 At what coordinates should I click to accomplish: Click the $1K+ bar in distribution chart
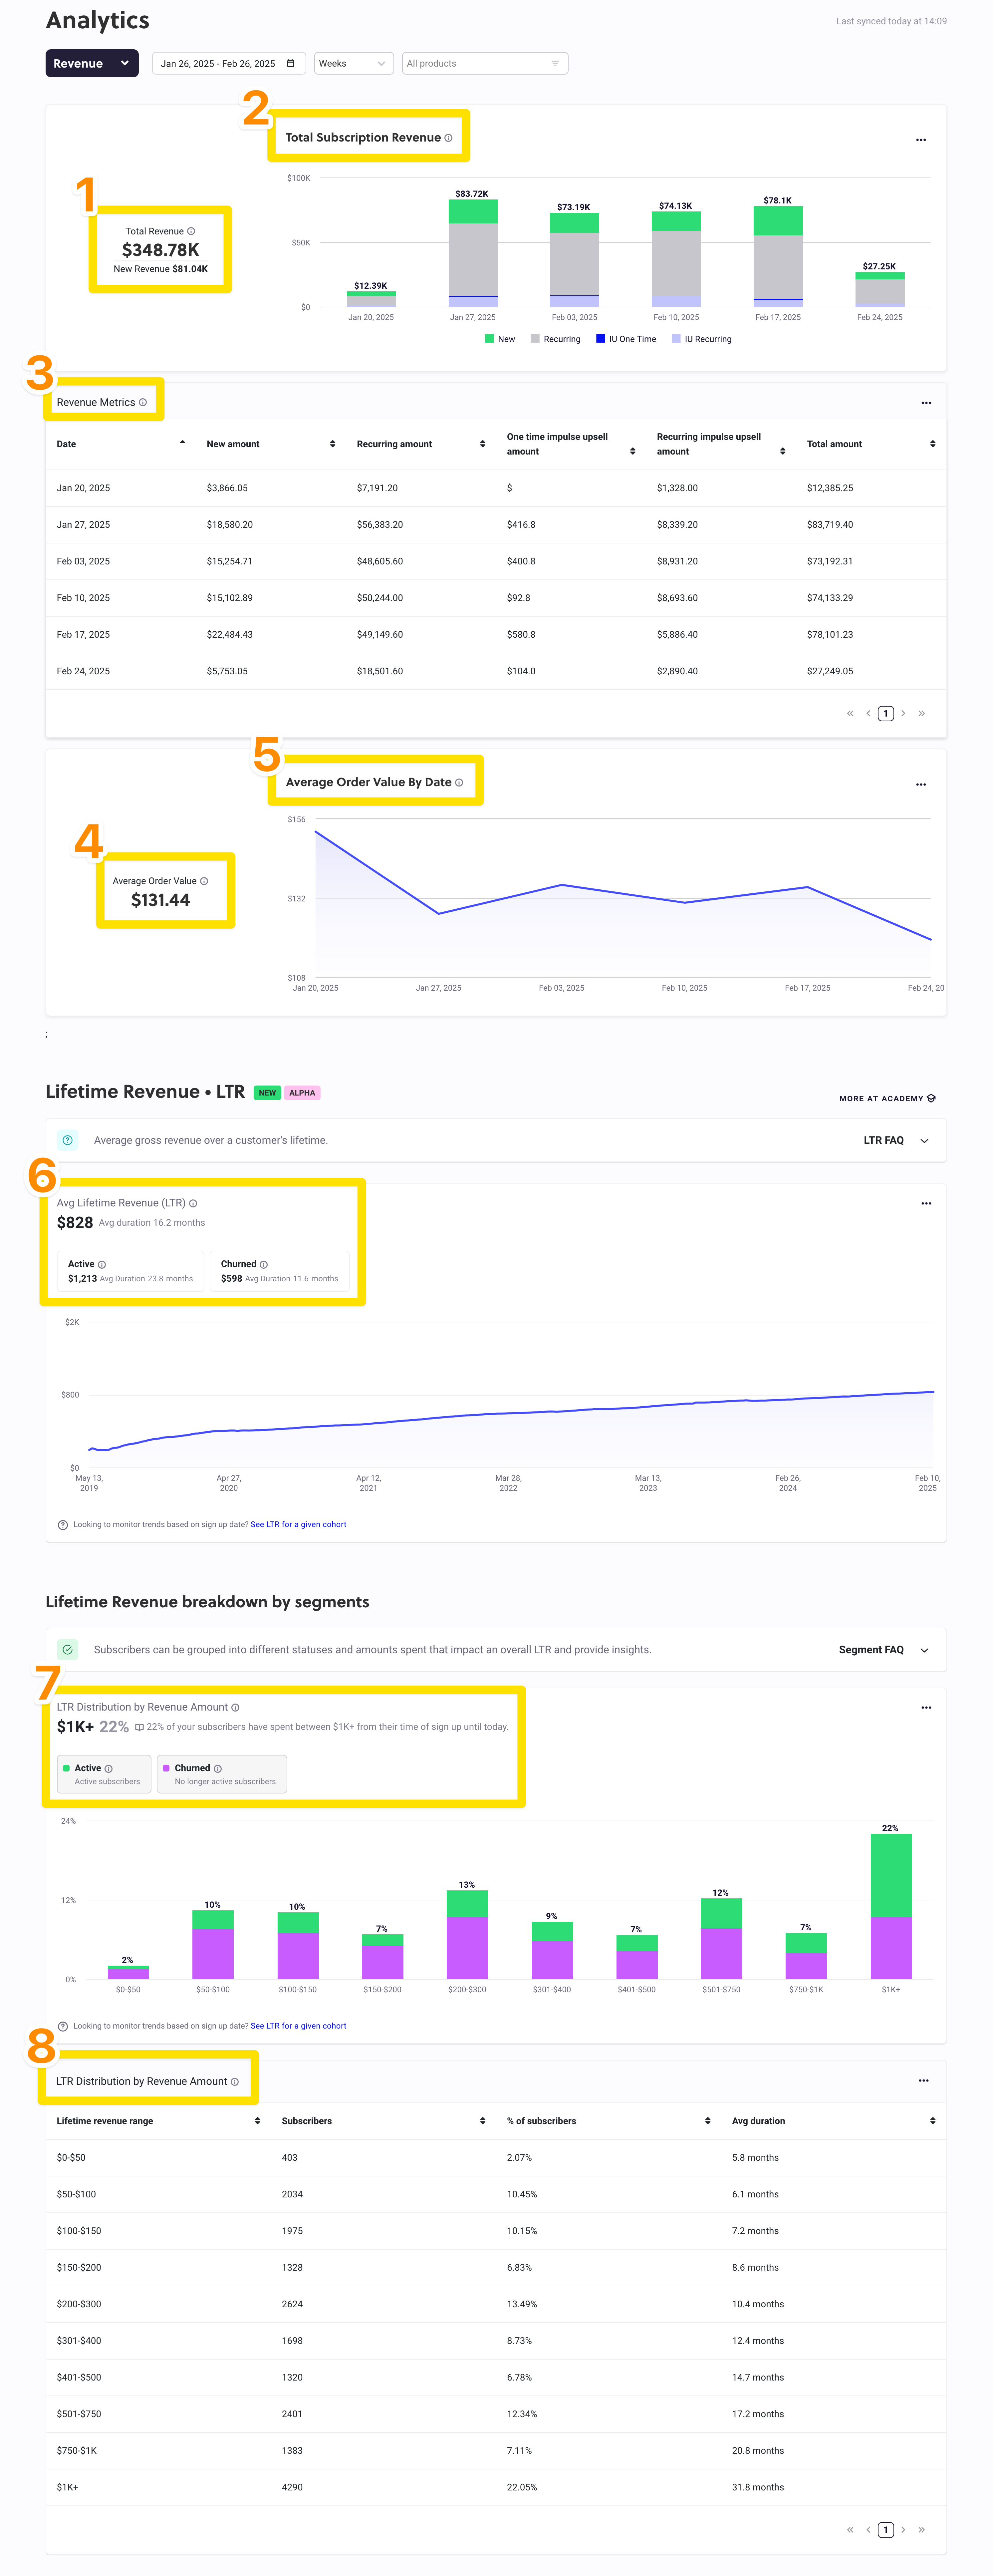(x=891, y=1906)
